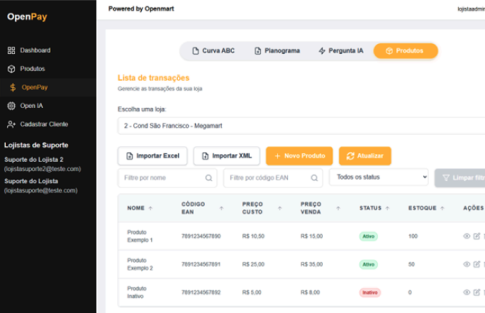Switch to the Curva ABC tab
Screen dimensions: 485x313
click(213, 51)
